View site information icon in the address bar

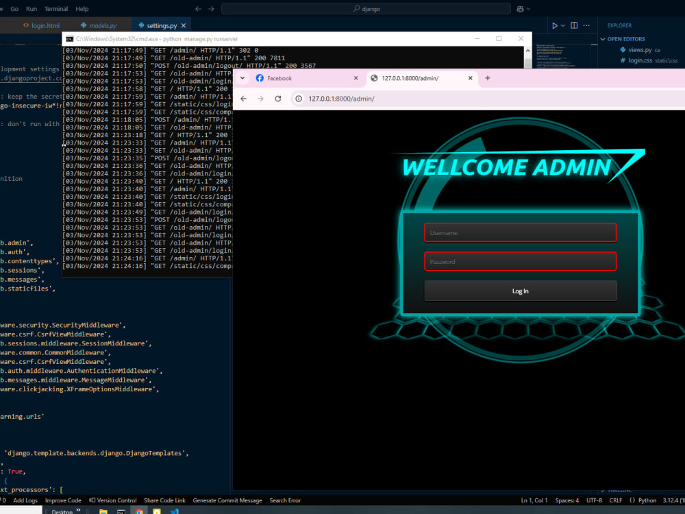[x=299, y=99]
